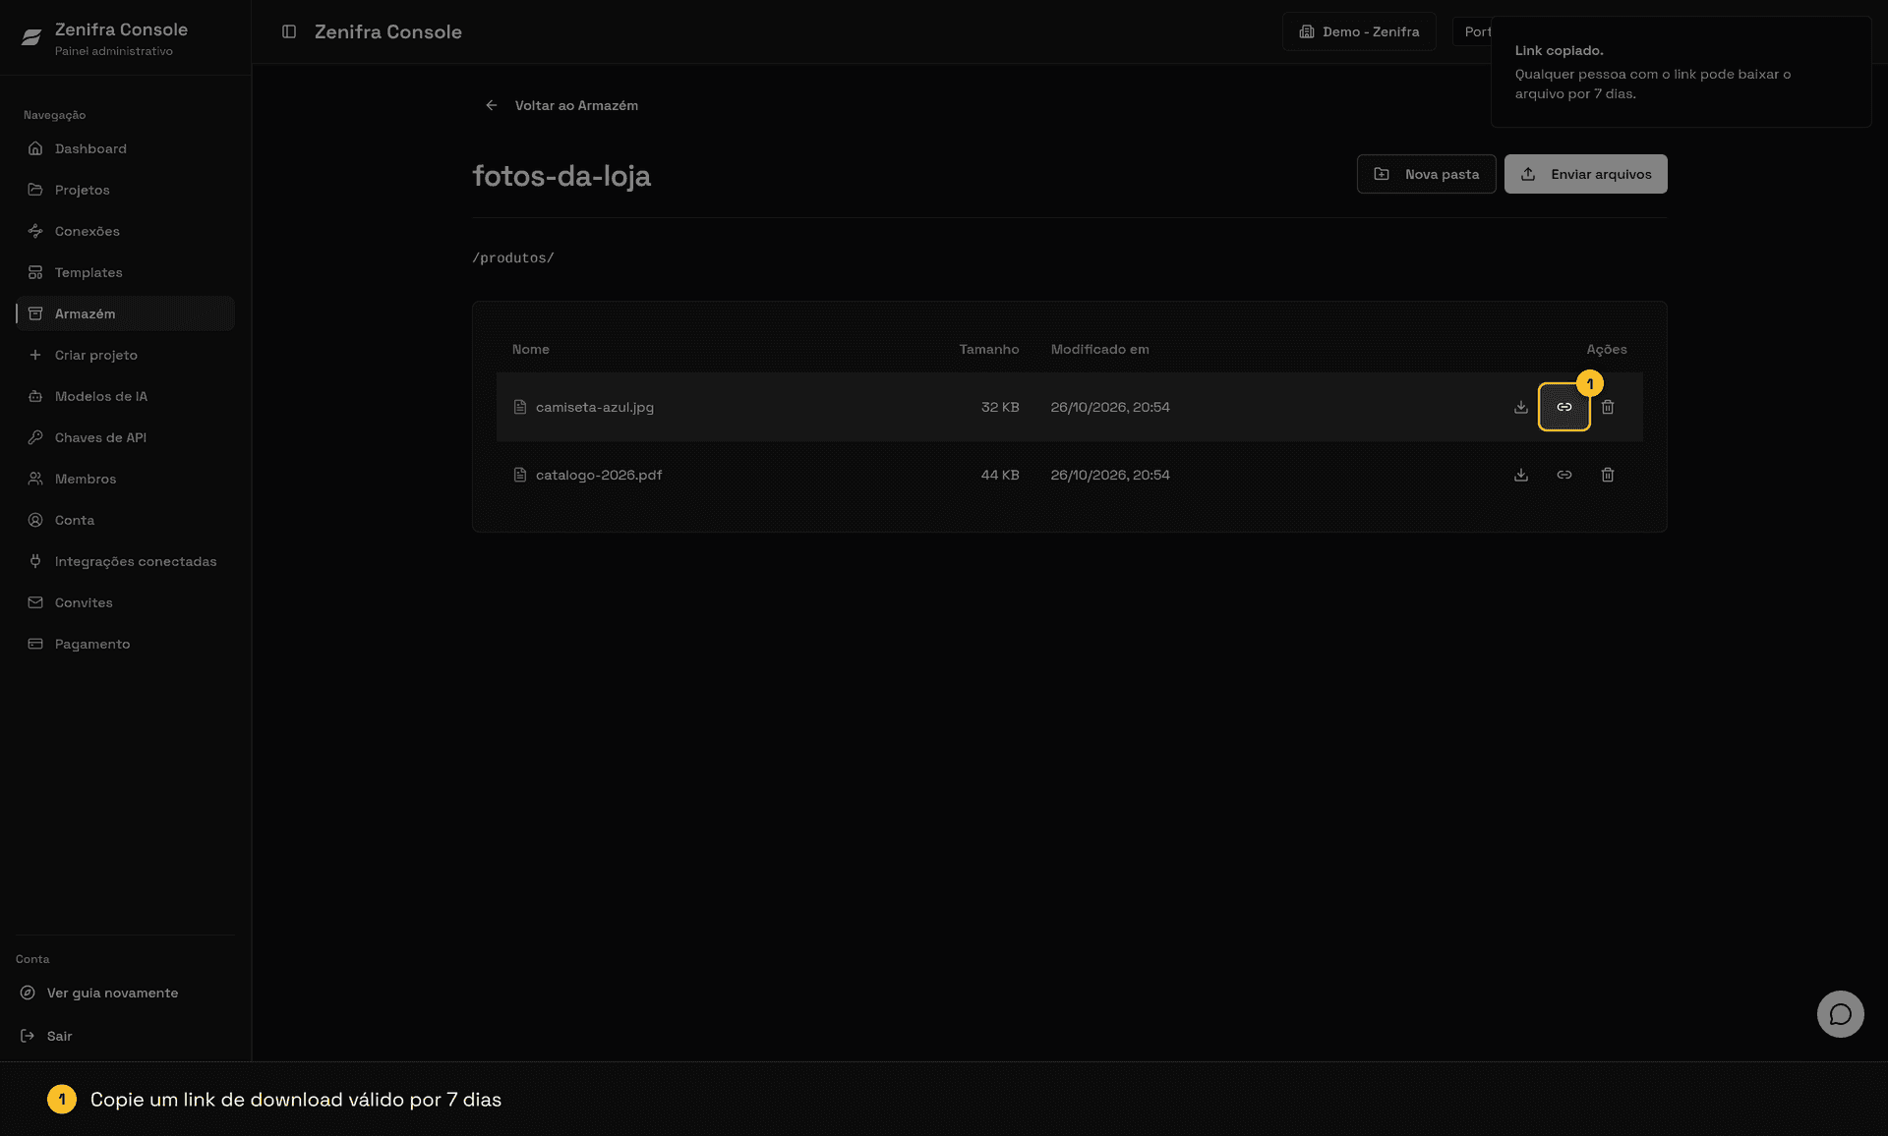Click the catalogo-2026.pdf file name

[x=599, y=475]
